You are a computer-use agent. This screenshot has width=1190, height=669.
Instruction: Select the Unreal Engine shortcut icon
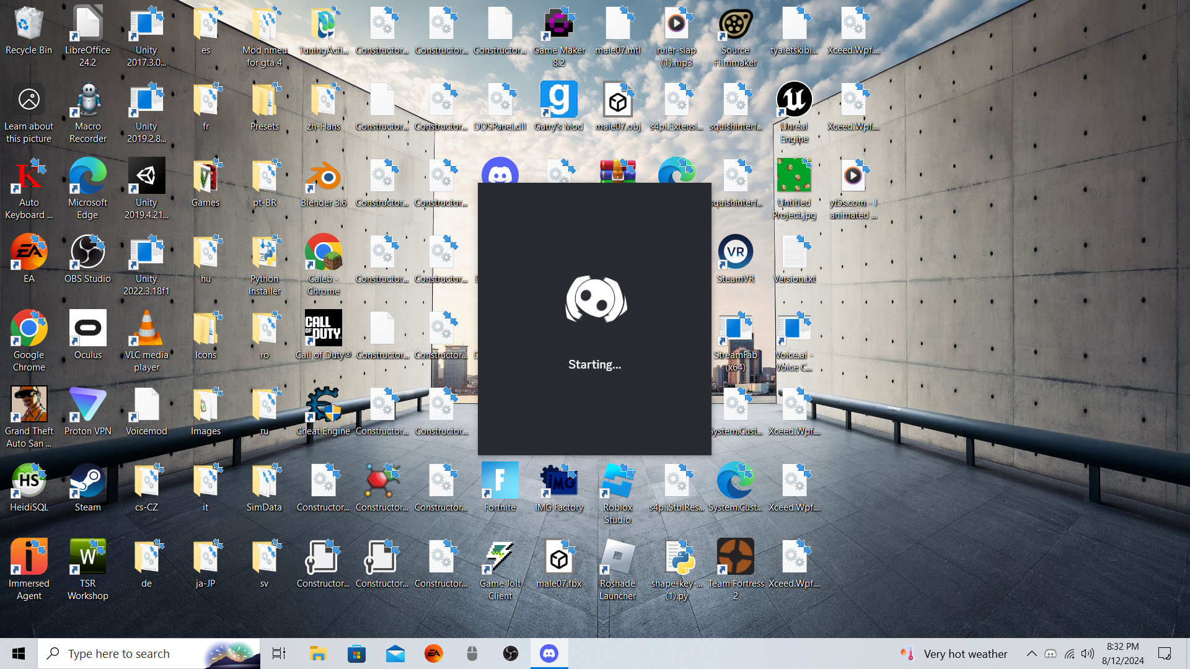[794, 101]
